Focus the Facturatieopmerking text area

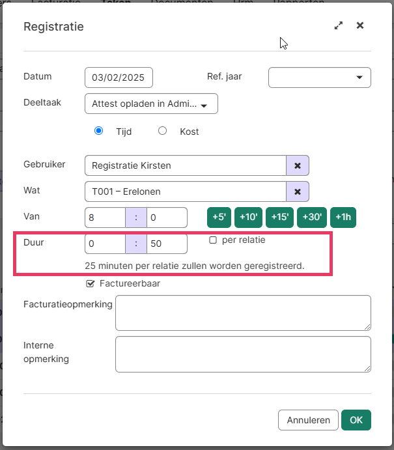(x=243, y=313)
